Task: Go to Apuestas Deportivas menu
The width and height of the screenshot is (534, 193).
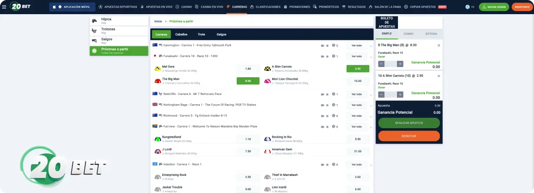Action: click(x=118, y=7)
